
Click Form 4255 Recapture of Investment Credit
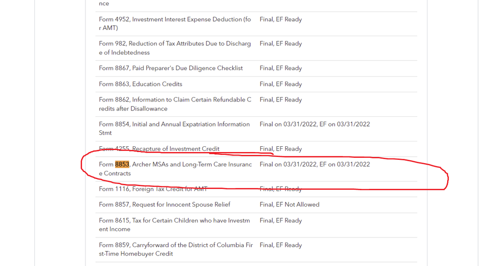click(159, 149)
